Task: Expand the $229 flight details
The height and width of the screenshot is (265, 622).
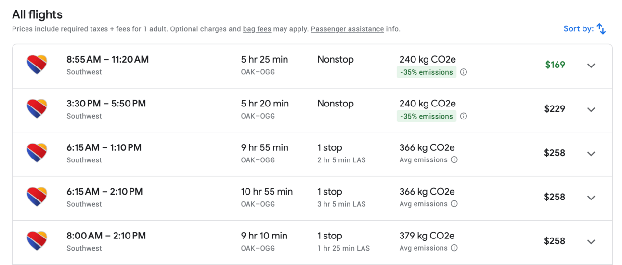Action: (591, 109)
